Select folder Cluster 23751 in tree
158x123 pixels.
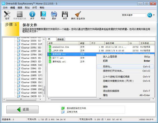(29, 48)
